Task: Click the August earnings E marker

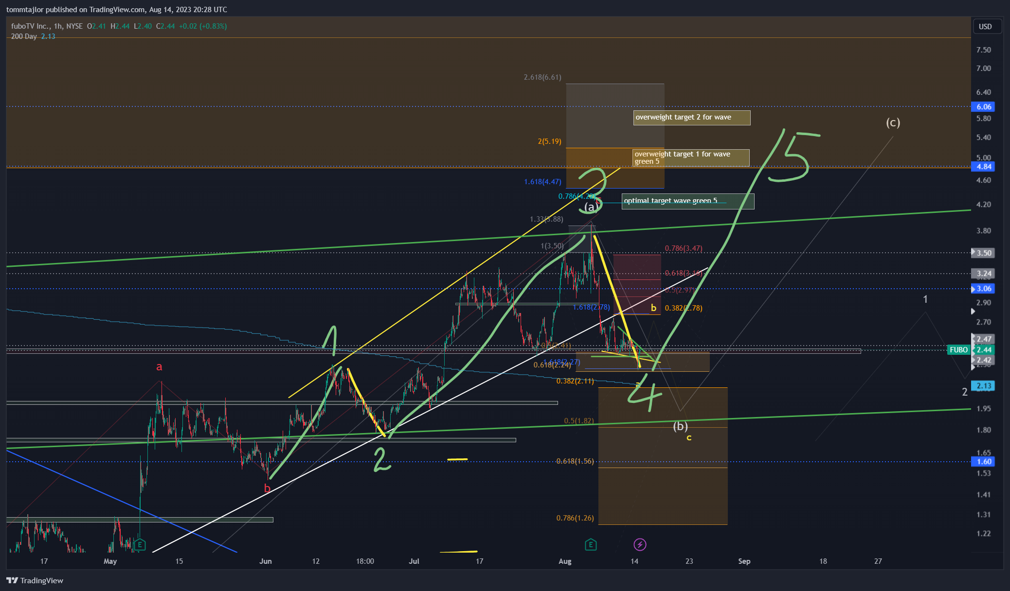Action: [x=591, y=544]
